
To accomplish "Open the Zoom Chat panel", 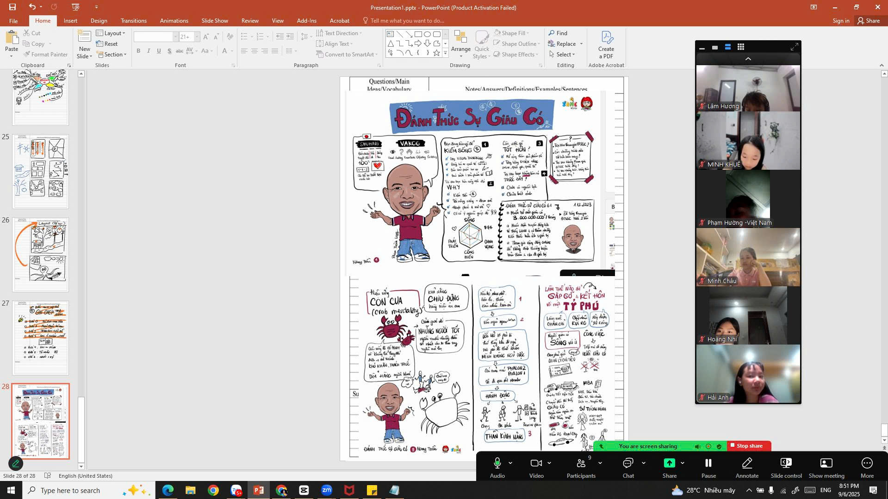I will (x=628, y=467).
